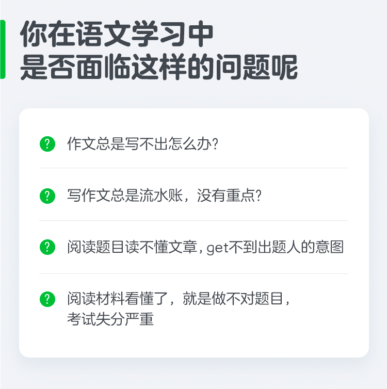This screenshot has width=387, height=389.
Task: Select the text 作文总是写不出怎么办?
Action: [143, 143]
